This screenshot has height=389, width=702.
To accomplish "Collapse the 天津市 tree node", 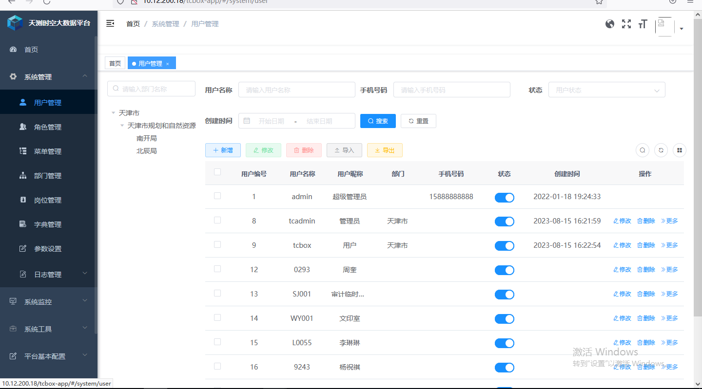I will coord(113,112).
